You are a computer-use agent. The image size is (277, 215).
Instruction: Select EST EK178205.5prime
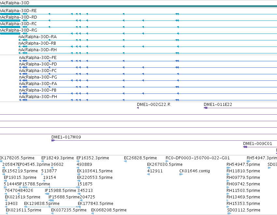(x=17, y=158)
